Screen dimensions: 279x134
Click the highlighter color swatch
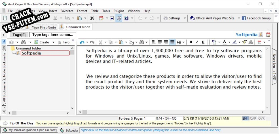(235, 42)
